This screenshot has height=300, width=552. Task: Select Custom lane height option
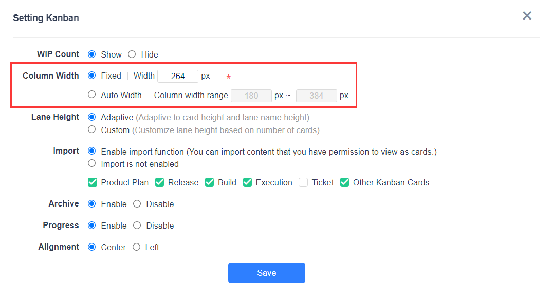92,130
